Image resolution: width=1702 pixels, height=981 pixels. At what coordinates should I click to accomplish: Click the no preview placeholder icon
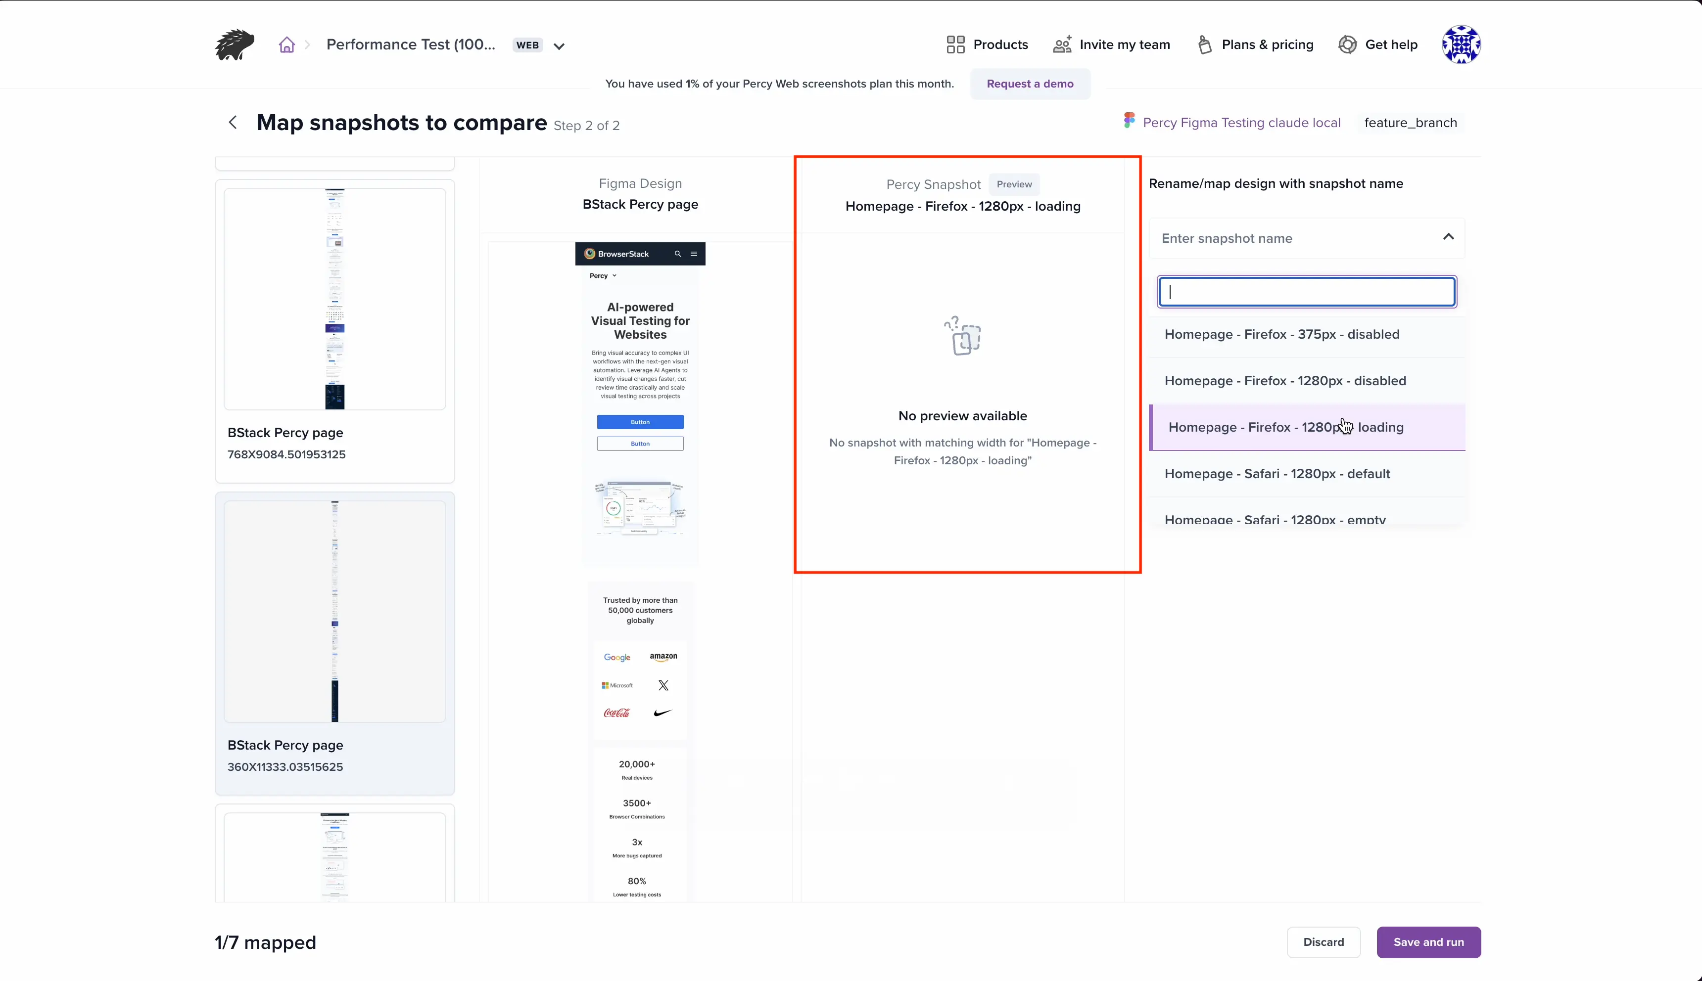point(962,336)
